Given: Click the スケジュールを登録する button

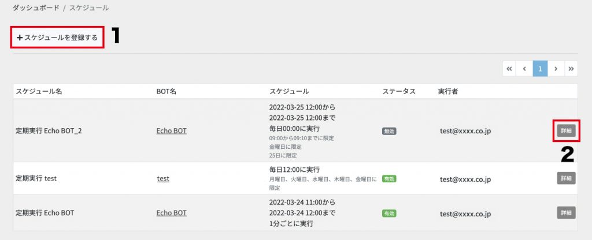Looking at the screenshot, I should 57,37.
